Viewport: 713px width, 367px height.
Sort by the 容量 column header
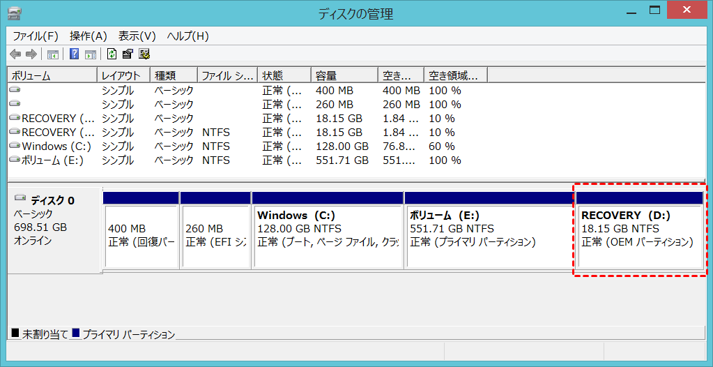pos(344,75)
